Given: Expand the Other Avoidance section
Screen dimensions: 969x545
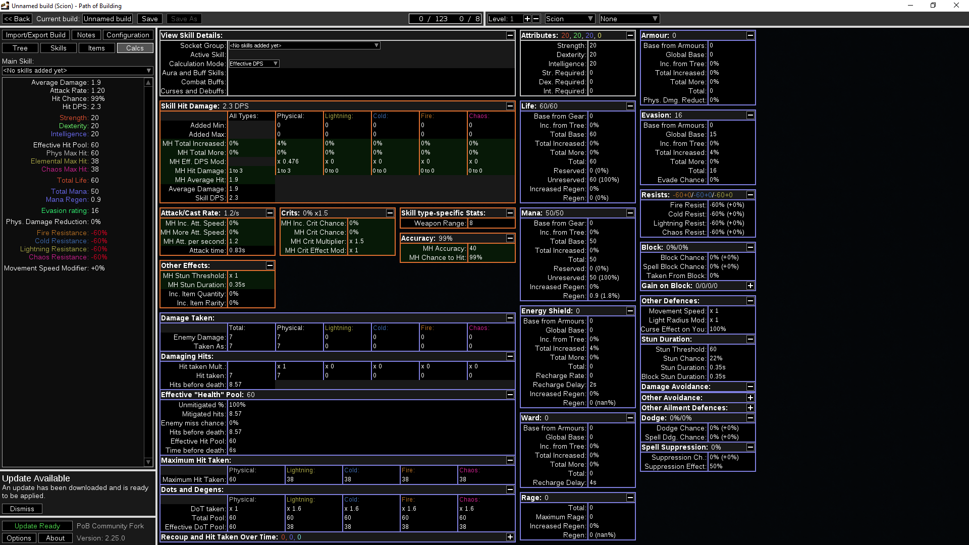Looking at the screenshot, I should [x=750, y=398].
